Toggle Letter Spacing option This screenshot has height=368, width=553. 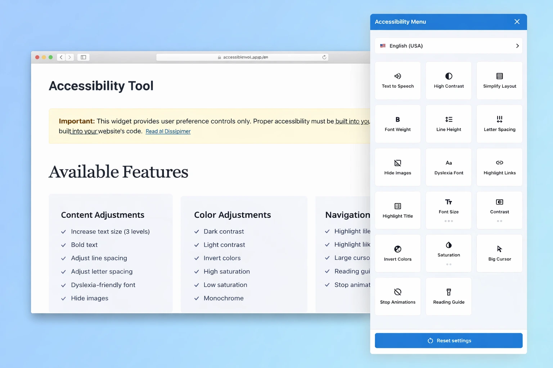[x=499, y=124]
